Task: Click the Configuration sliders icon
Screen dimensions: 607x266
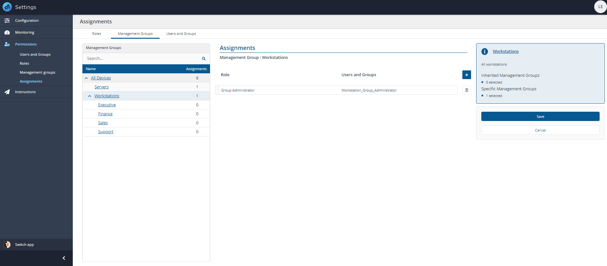Action: click(x=7, y=20)
